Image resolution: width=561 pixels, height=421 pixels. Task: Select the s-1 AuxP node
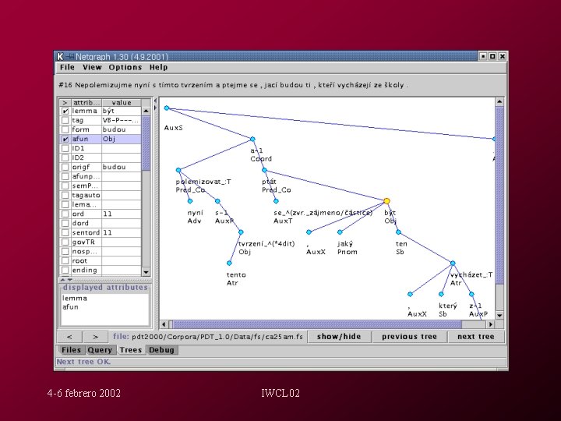[x=217, y=201]
